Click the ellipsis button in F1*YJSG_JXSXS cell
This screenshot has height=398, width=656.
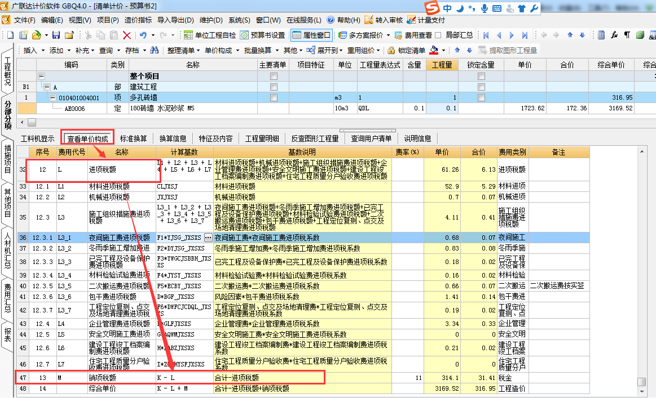(208, 238)
